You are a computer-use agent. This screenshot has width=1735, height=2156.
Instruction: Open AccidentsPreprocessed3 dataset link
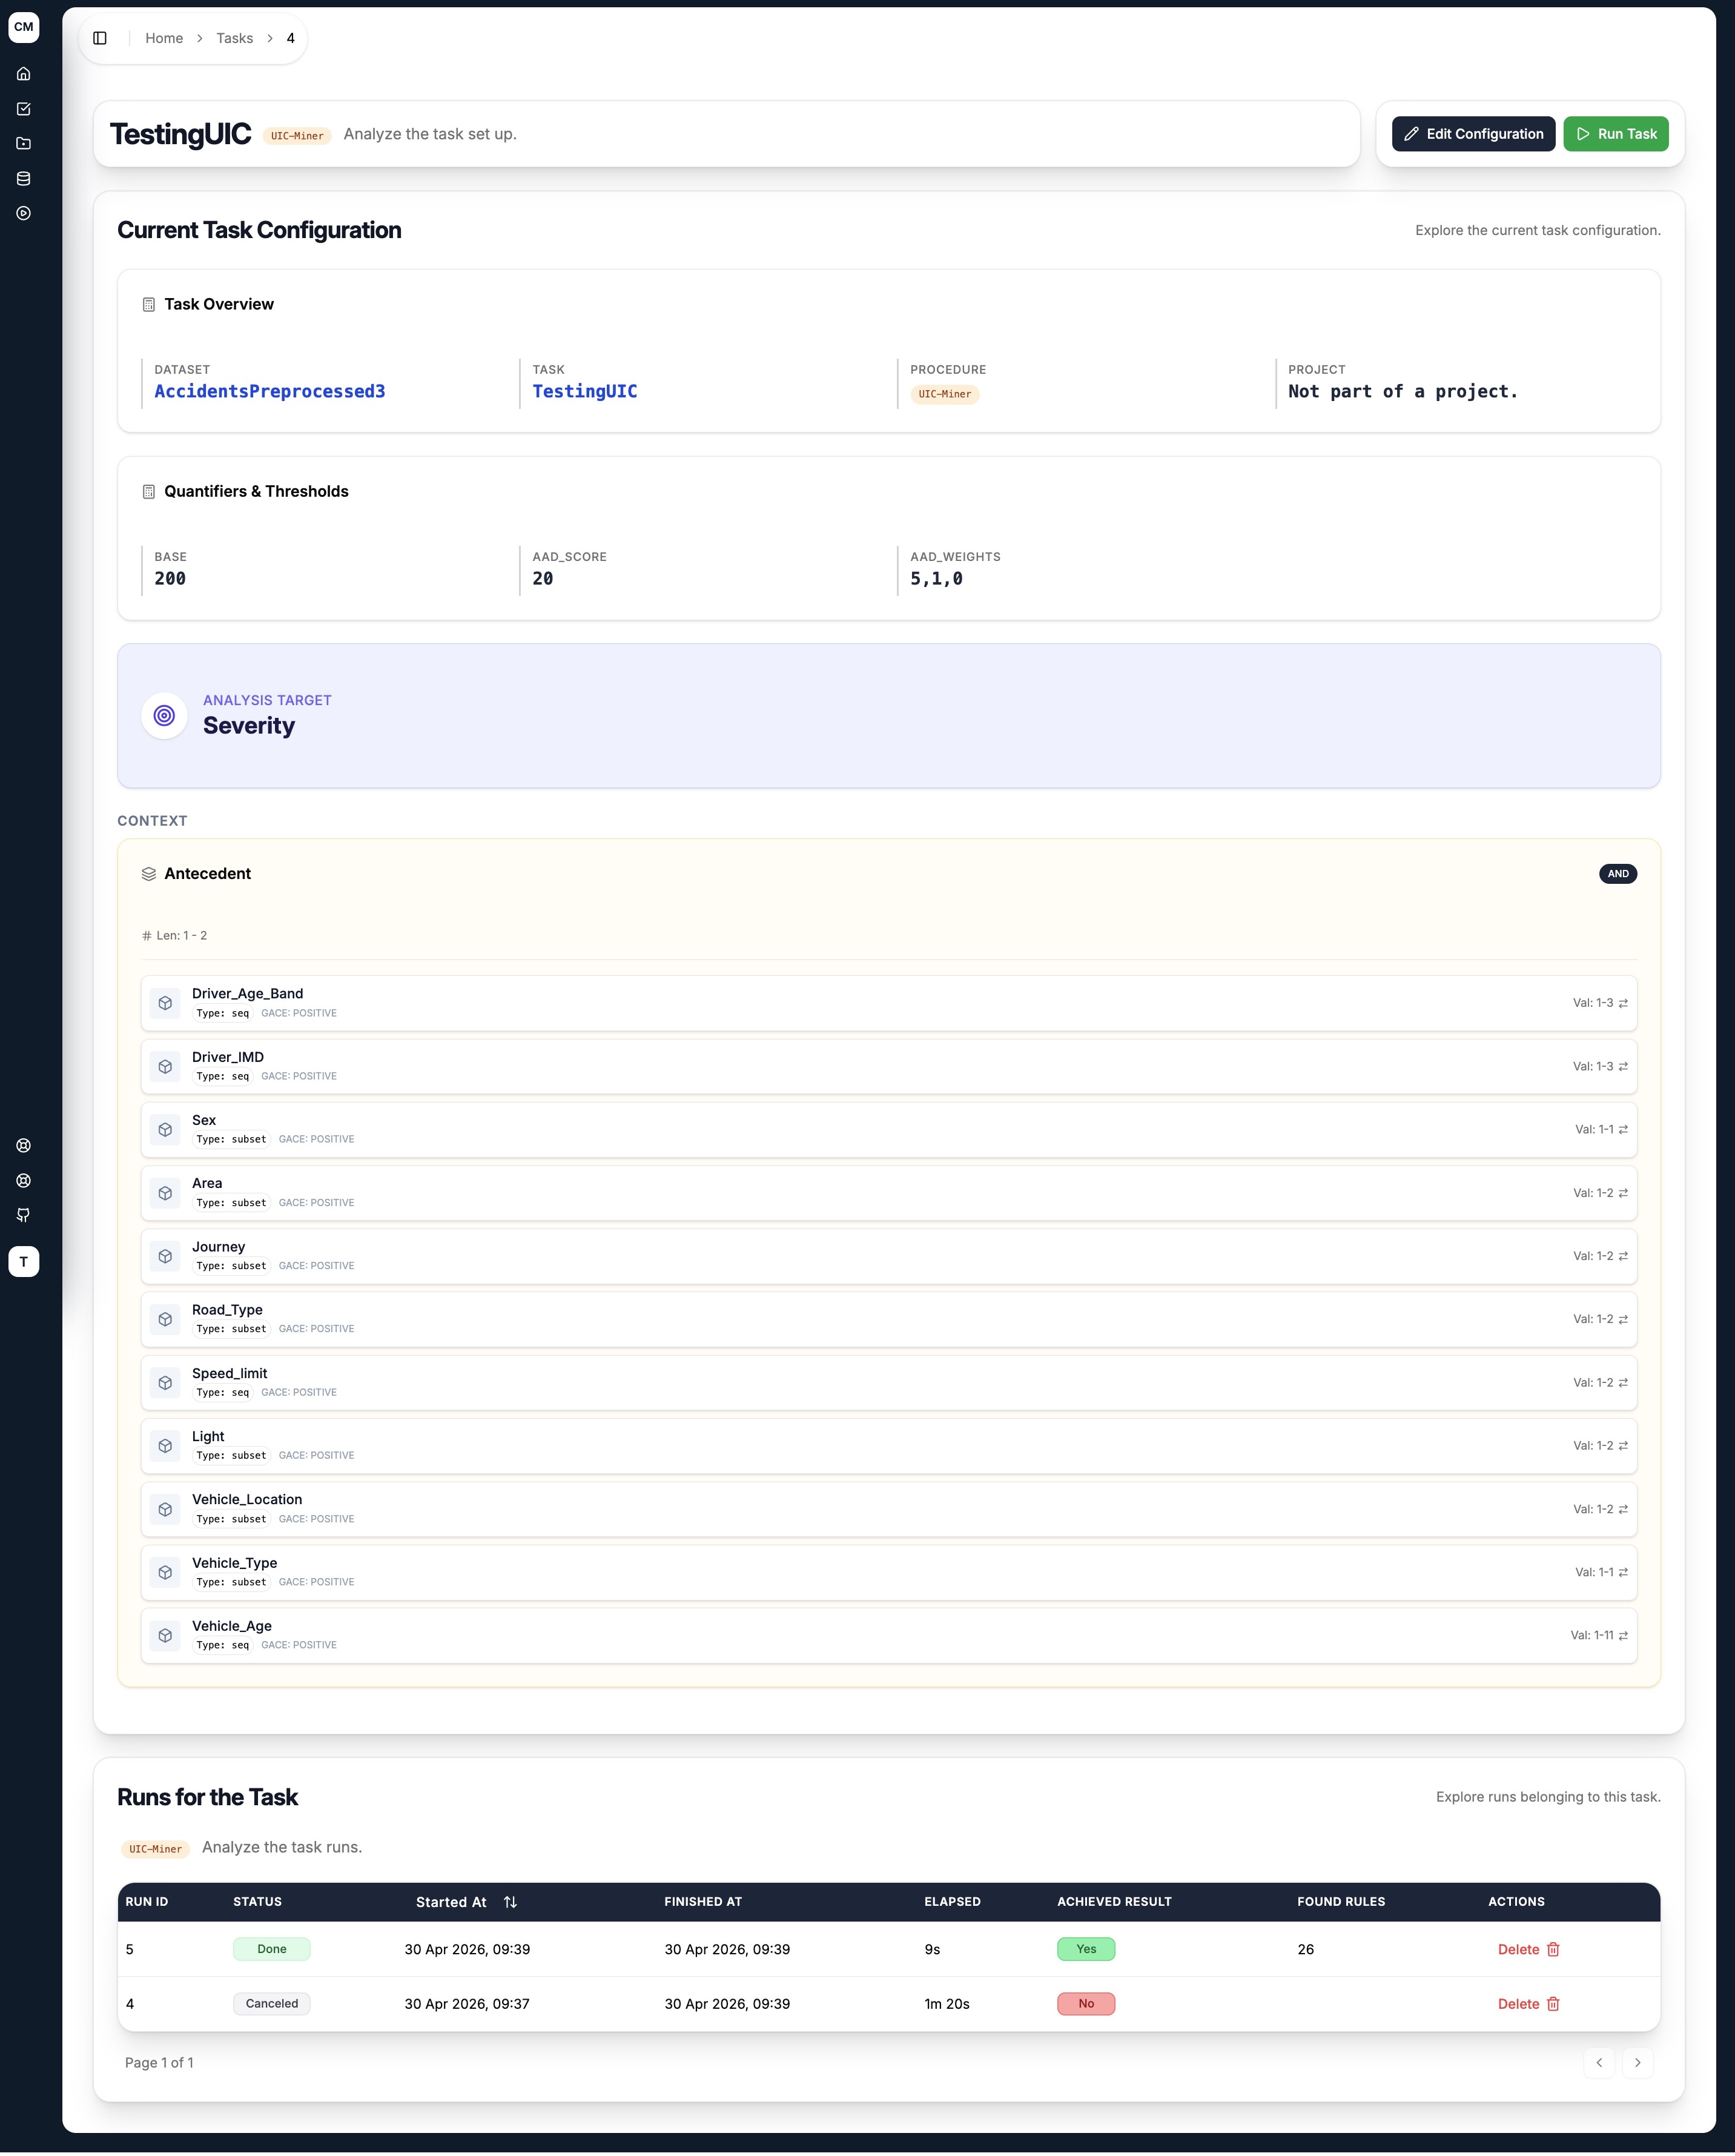tap(270, 392)
